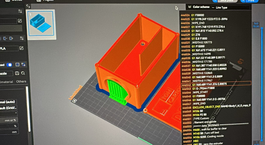The width and height of the screenshot is (265, 145).
Task: Click the '%' unit input field
Action: [9, 126]
